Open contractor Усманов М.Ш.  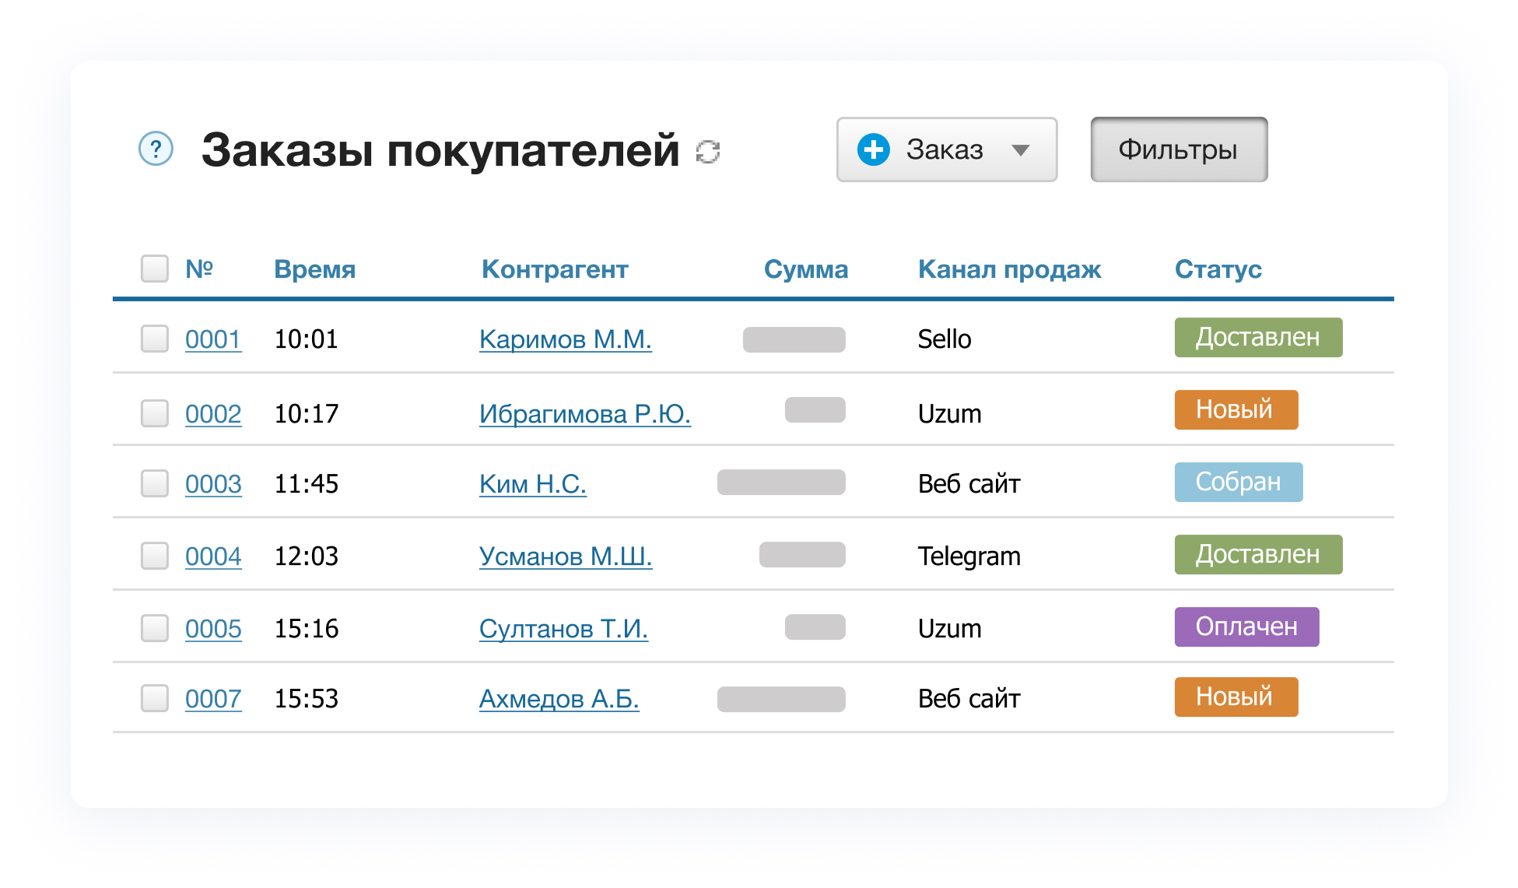[566, 556]
